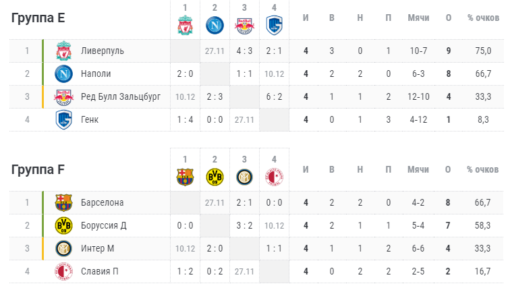Open the 6 : 2 Salzburg–Genk score
Viewport: 508px width, 290px height.
pyautogui.click(x=274, y=97)
